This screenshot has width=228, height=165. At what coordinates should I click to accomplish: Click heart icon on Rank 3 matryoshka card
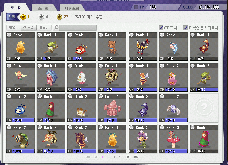(192, 127)
